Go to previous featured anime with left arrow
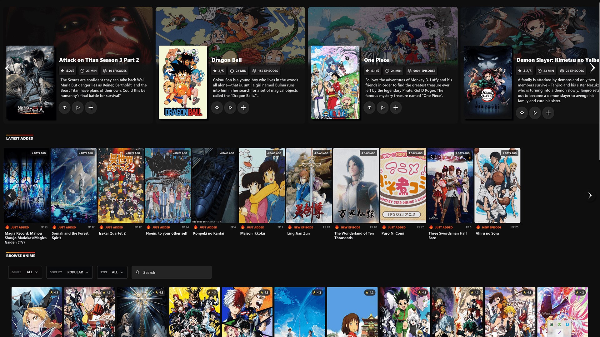Viewport: 600px width, 337px height. click(x=7, y=68)
